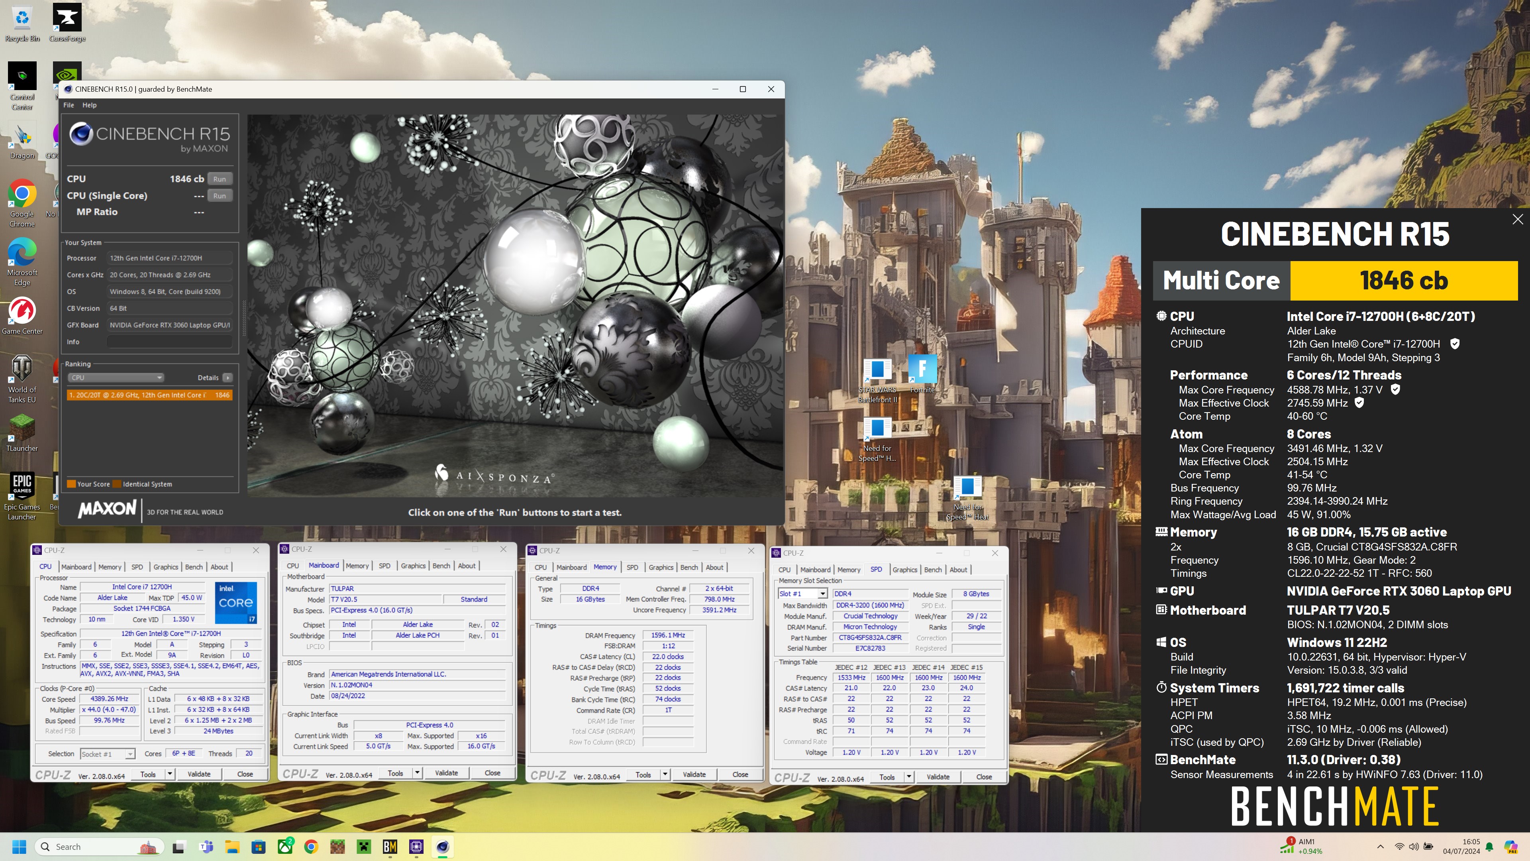Open Tools dropdown arrow in CPU-Z Memory window
Viewport: 1530px width, 861px height.
click(665, 774)
